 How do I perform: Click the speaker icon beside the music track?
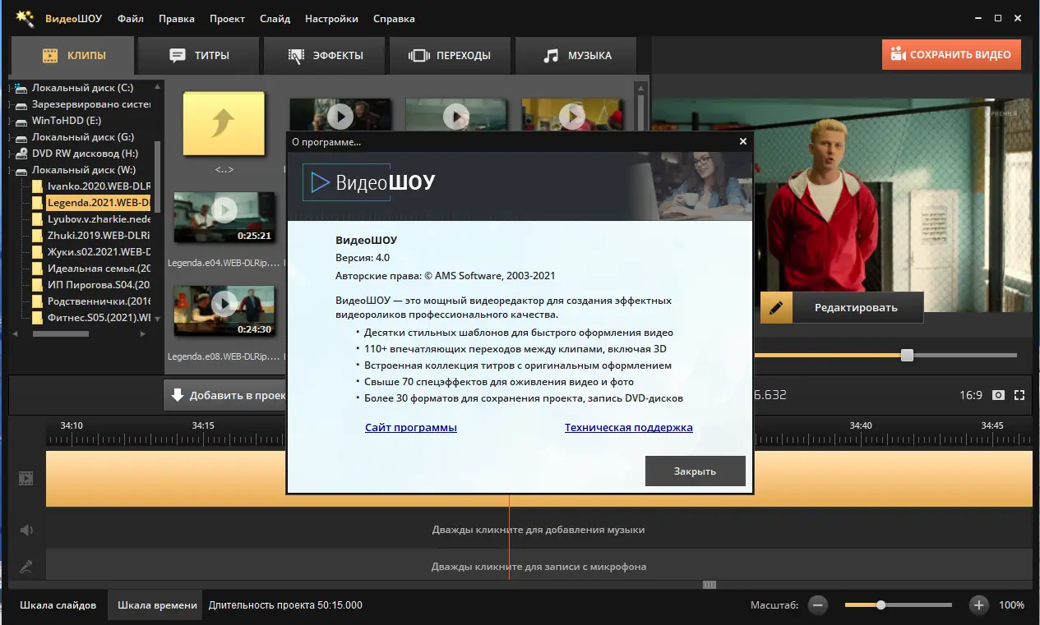pos(25,529)
